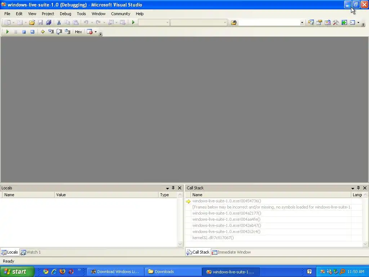Click the Undo arrow icon

[86, 22]
